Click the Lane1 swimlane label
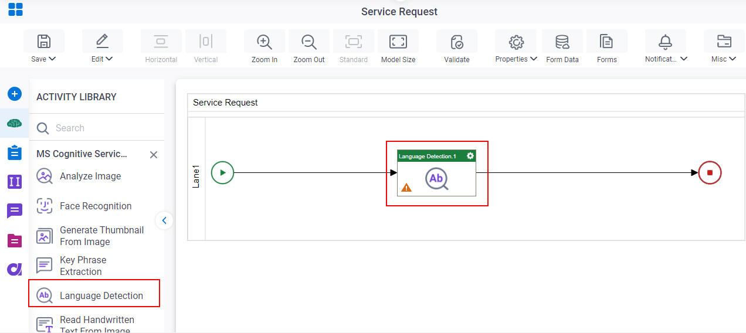746x333 pixels. pyautogui.click(x=196, y=176)
